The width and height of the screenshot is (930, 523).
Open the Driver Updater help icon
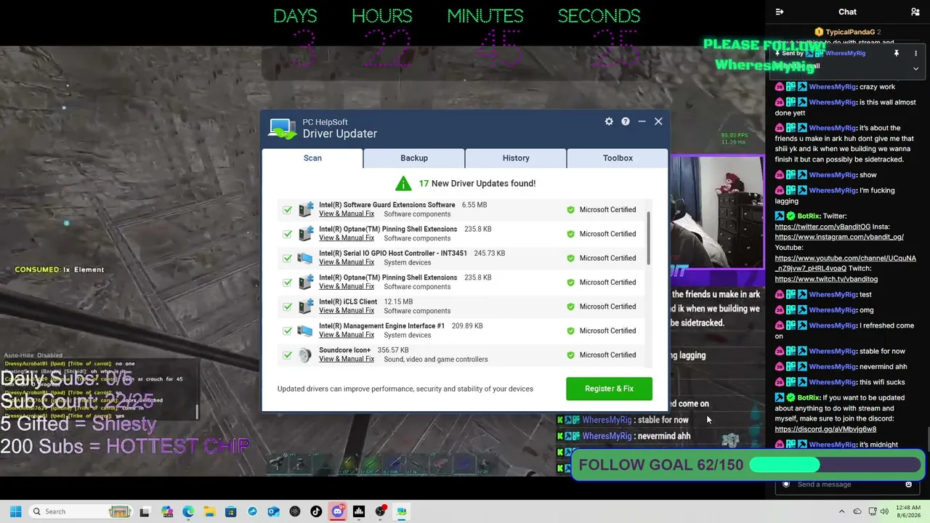[625, 121]
